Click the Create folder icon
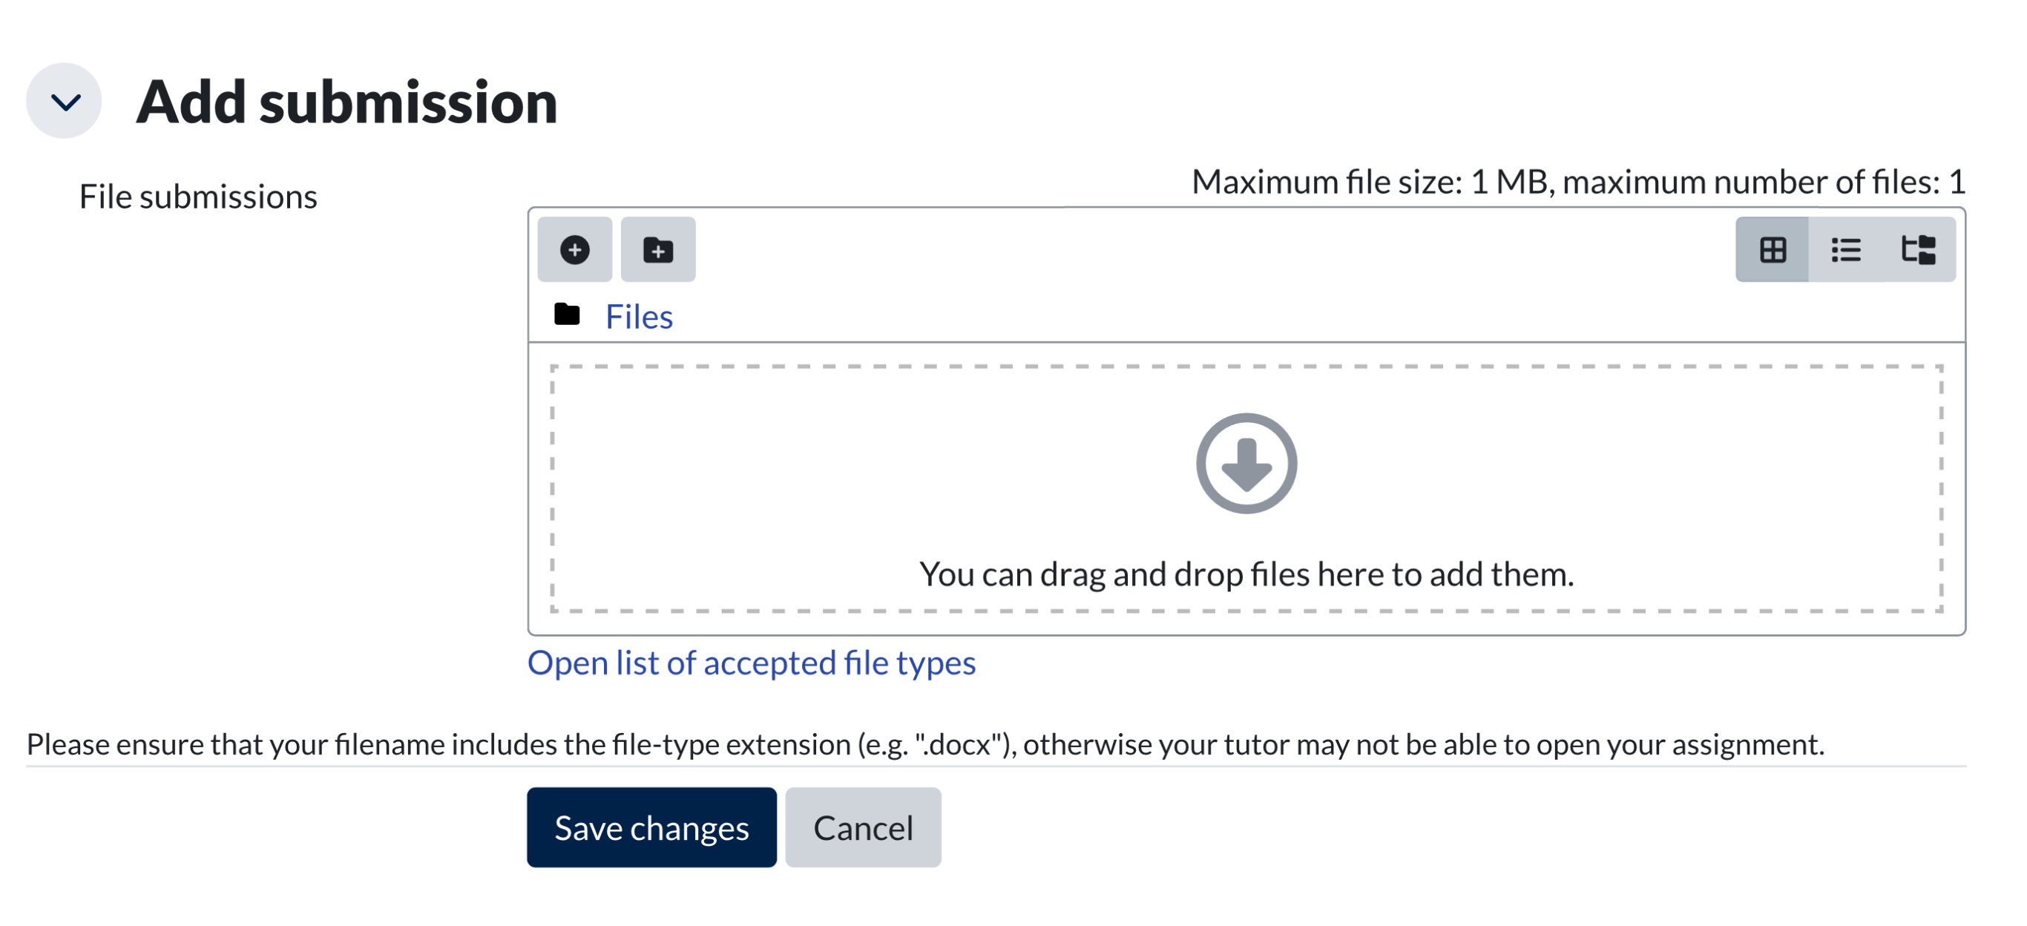The width and height of the screenshot is (2027, 926). click(658, 249)
